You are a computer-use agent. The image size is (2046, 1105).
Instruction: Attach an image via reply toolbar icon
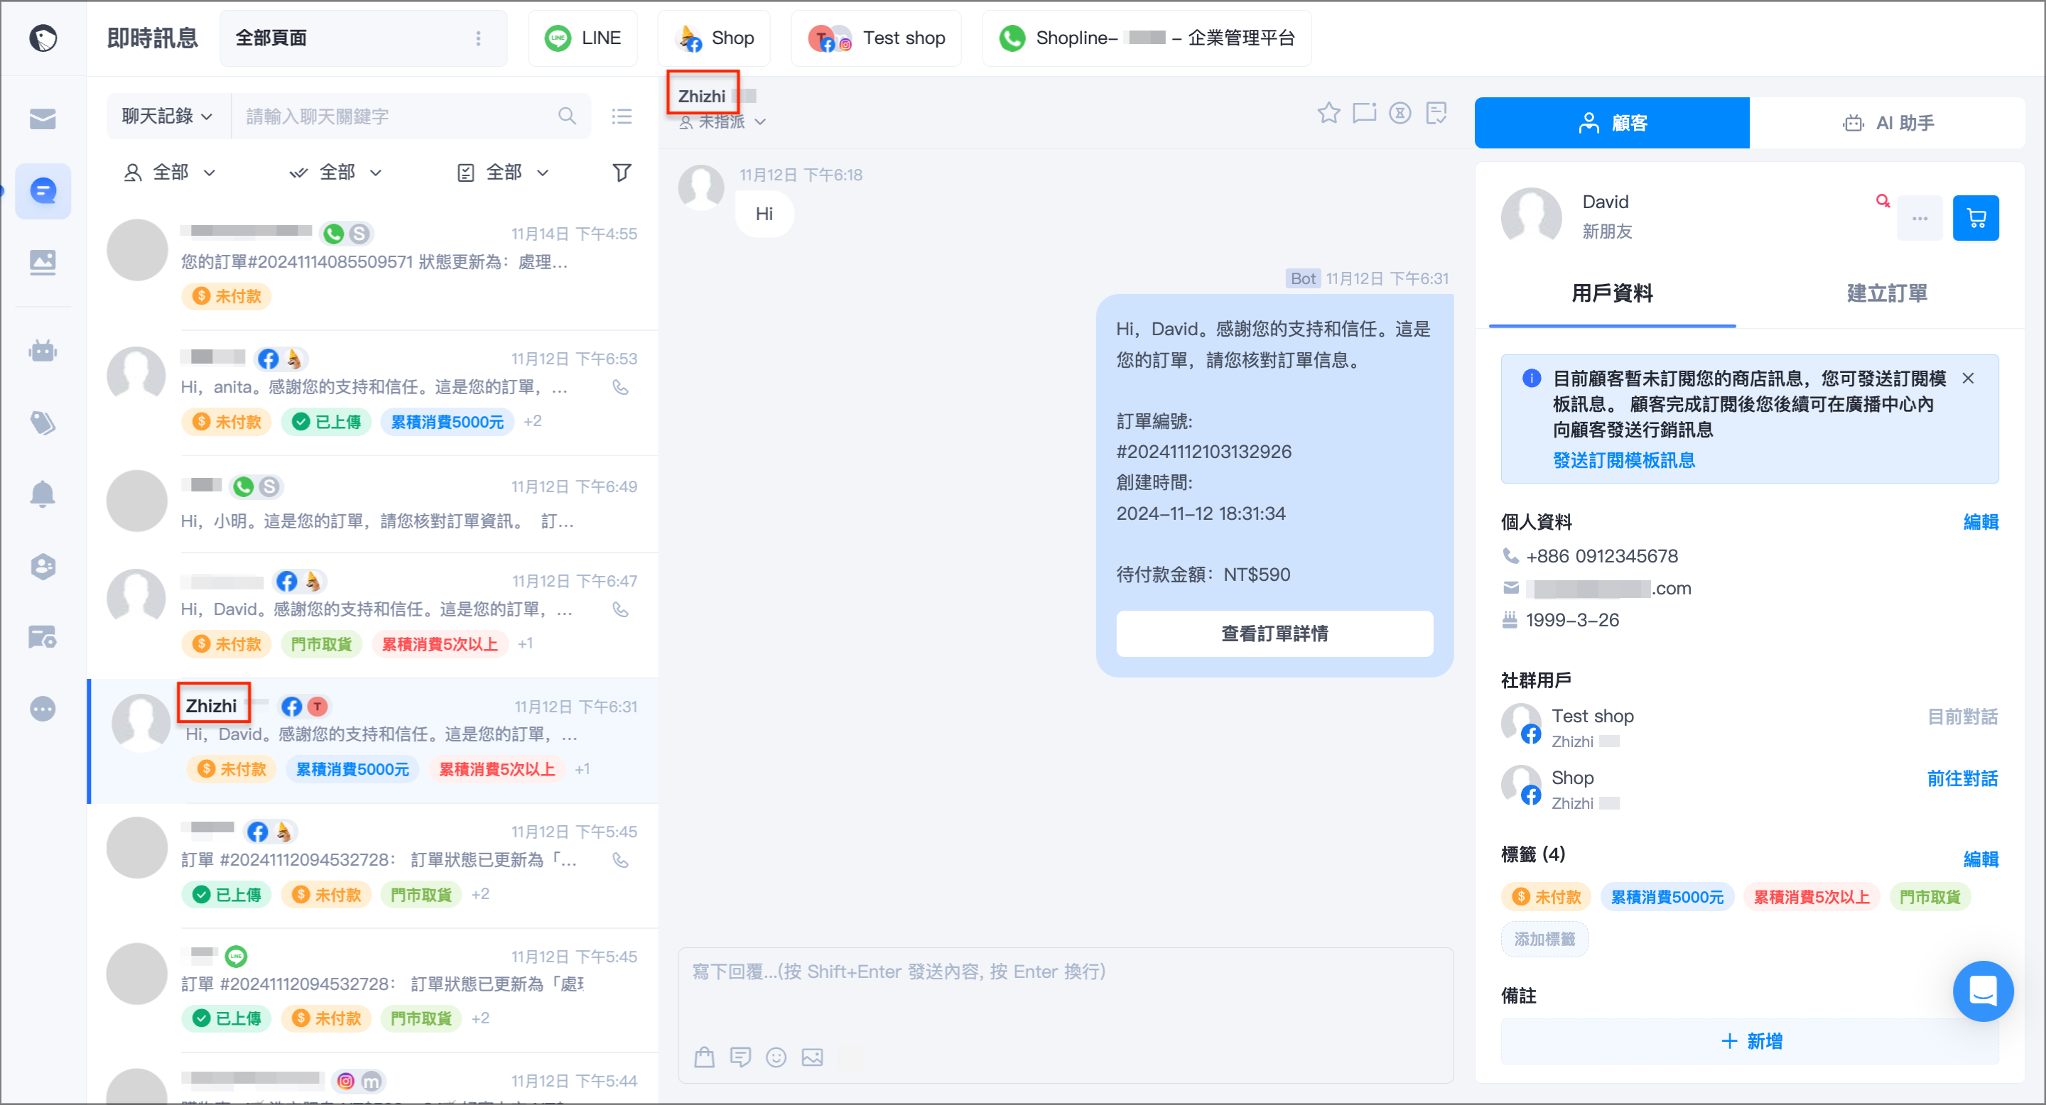tap(812, 1057)
